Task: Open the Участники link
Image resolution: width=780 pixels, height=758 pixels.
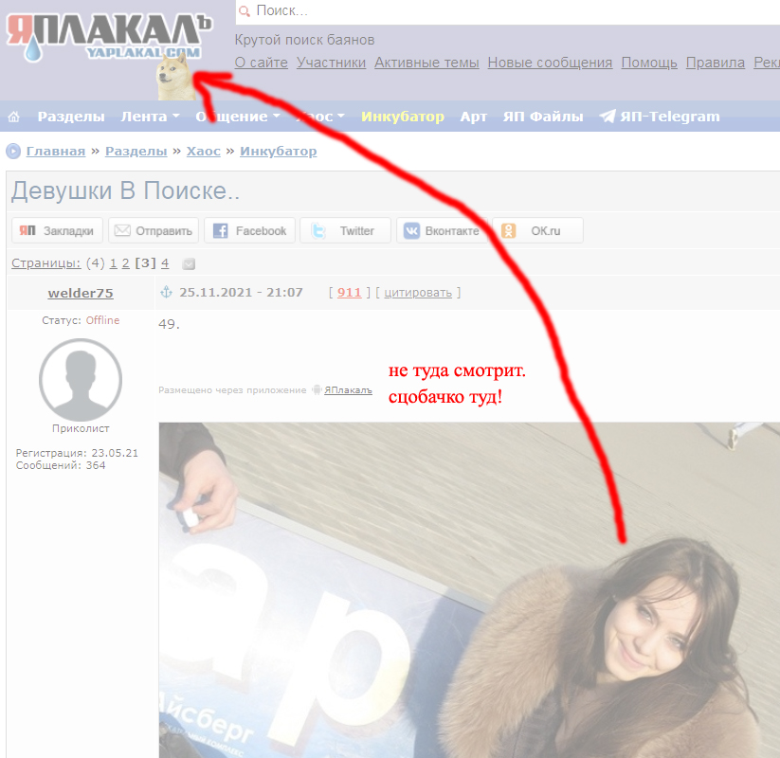Action: 332,63
